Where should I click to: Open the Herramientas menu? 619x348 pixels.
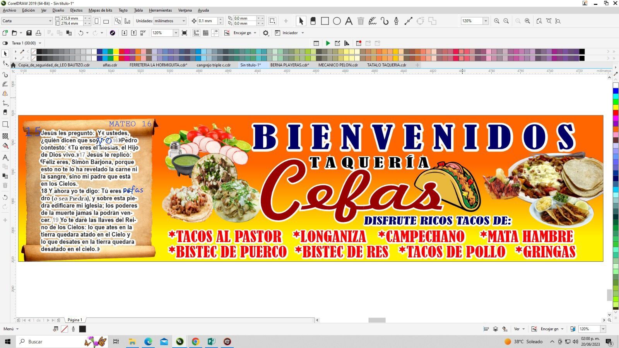160,10
